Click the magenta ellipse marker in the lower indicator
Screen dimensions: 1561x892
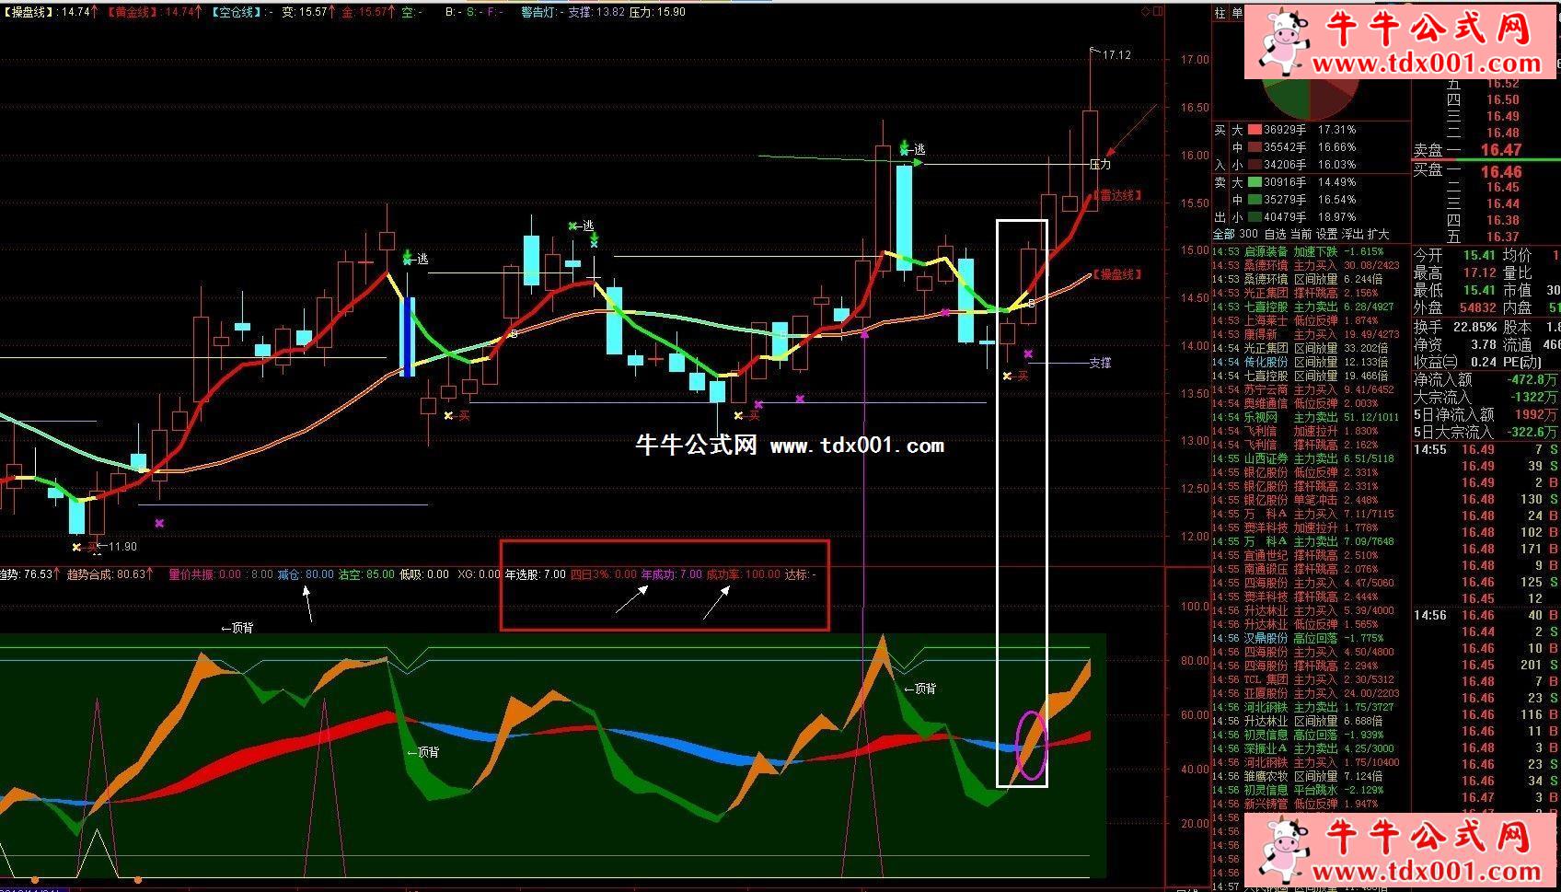(x=1031, y=746)
